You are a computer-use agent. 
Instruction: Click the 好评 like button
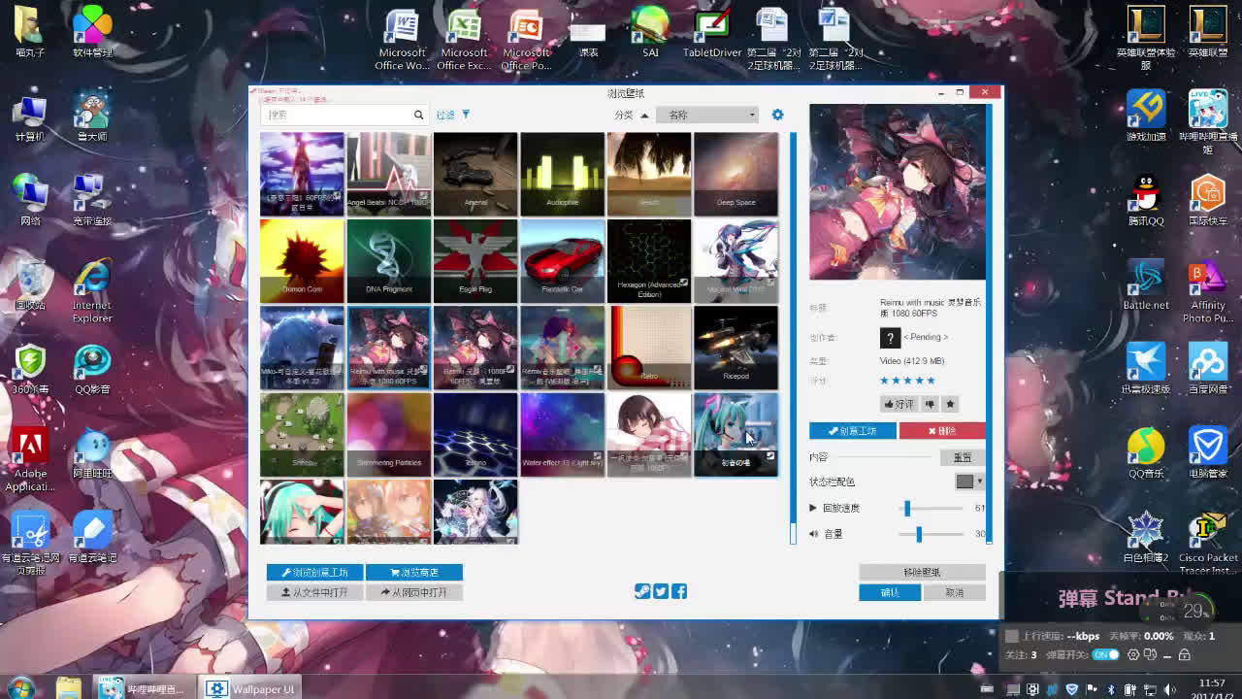tap(899, 404)
